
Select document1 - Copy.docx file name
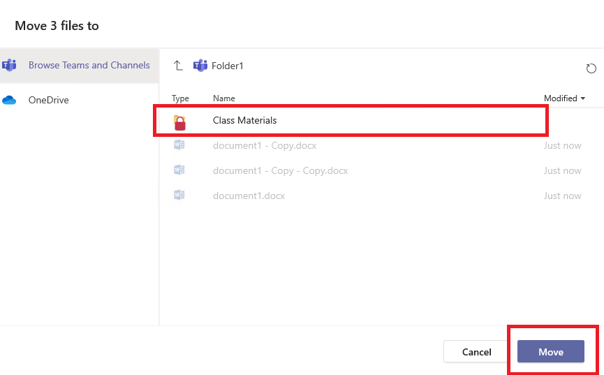(265, 146)
